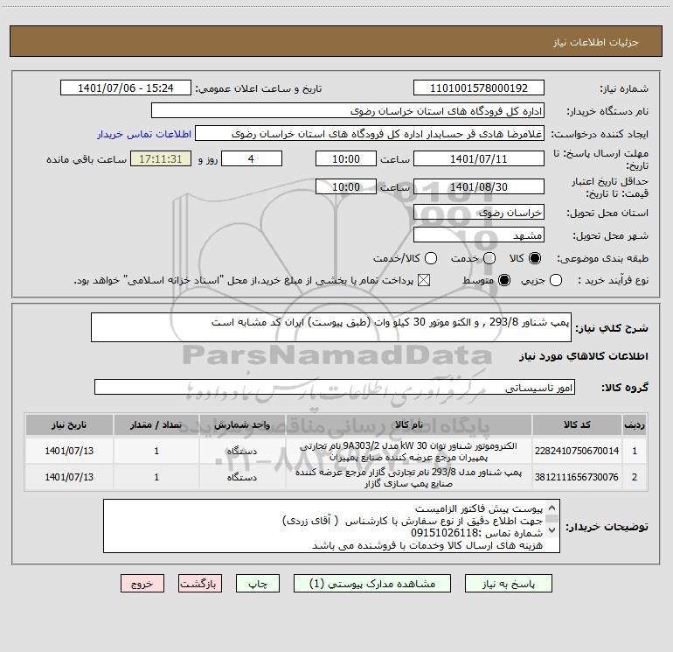Viewport: 673px width, 652px height.
Task: Click the تاریخ نیاز column header
Action: [x=69, y=424]
